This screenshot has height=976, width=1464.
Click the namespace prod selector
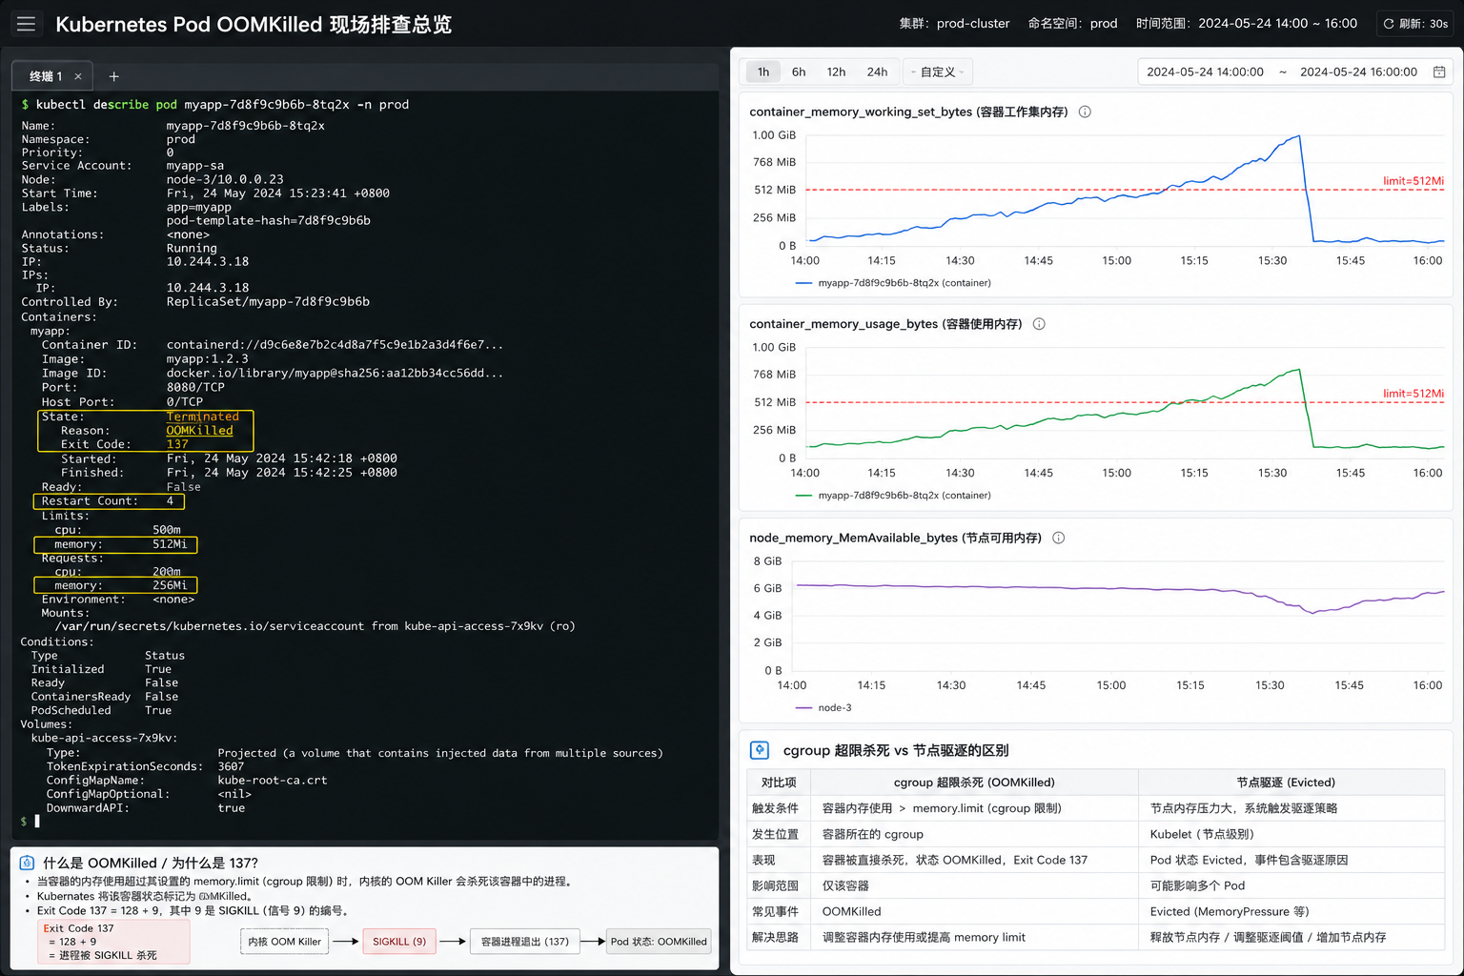point(1072,24)
